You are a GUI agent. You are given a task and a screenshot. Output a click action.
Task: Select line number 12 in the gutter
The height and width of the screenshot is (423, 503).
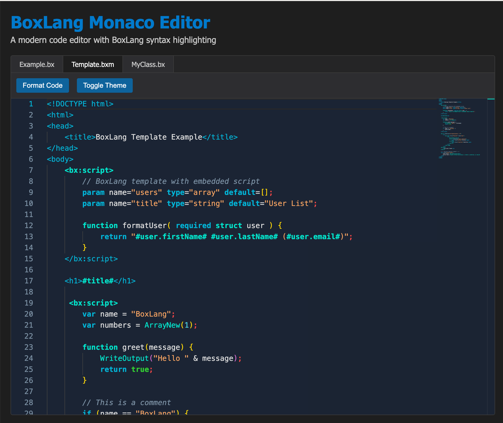(29, 226)
